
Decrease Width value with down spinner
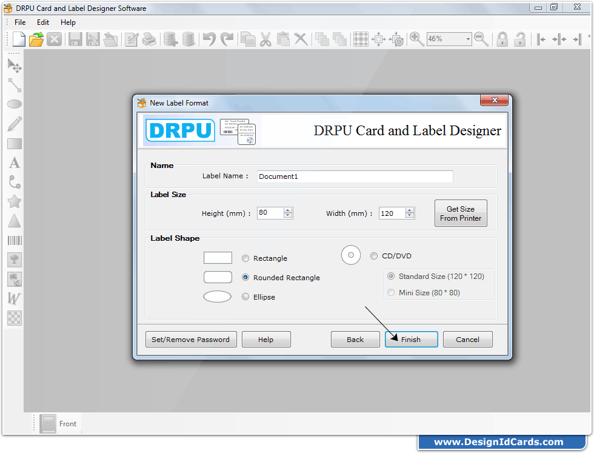[x=410, y=215]
